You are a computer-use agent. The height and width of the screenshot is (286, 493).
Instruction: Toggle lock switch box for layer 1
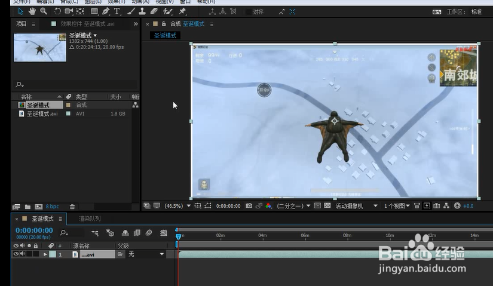pyautogui.click(x=36, y=254)
